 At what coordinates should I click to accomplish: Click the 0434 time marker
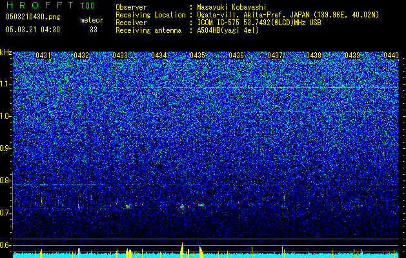pos(159,55)
